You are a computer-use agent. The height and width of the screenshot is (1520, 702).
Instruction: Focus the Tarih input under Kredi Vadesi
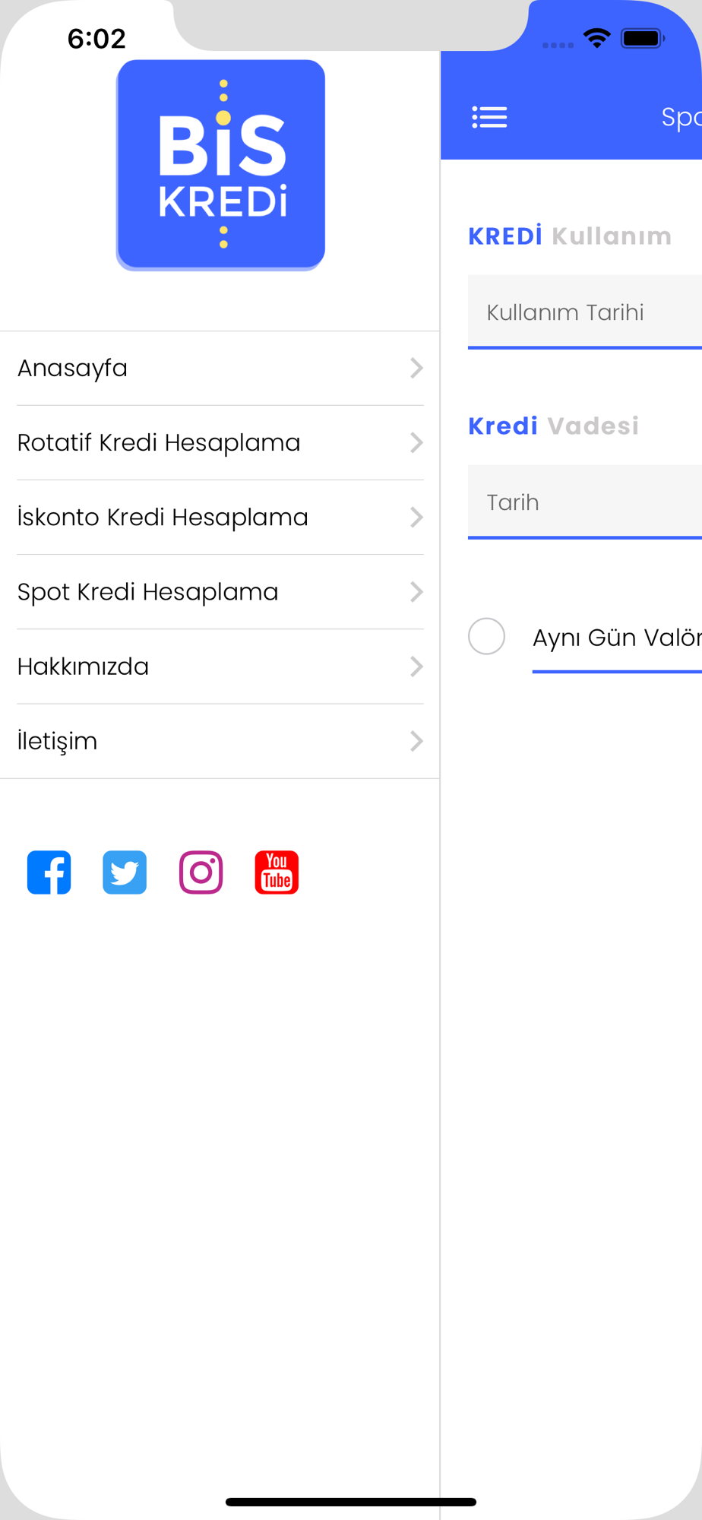(x=585, y=502)
